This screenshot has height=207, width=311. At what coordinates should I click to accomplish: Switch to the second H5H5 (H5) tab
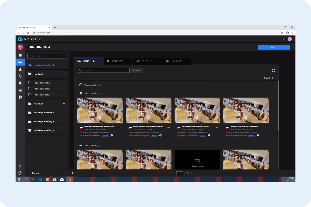118,61
